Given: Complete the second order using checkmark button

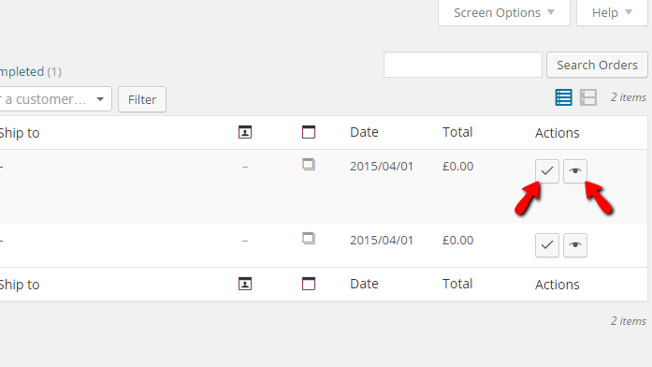Looking at the screenshot, I should pyautogui.click(x=547, y=245).
